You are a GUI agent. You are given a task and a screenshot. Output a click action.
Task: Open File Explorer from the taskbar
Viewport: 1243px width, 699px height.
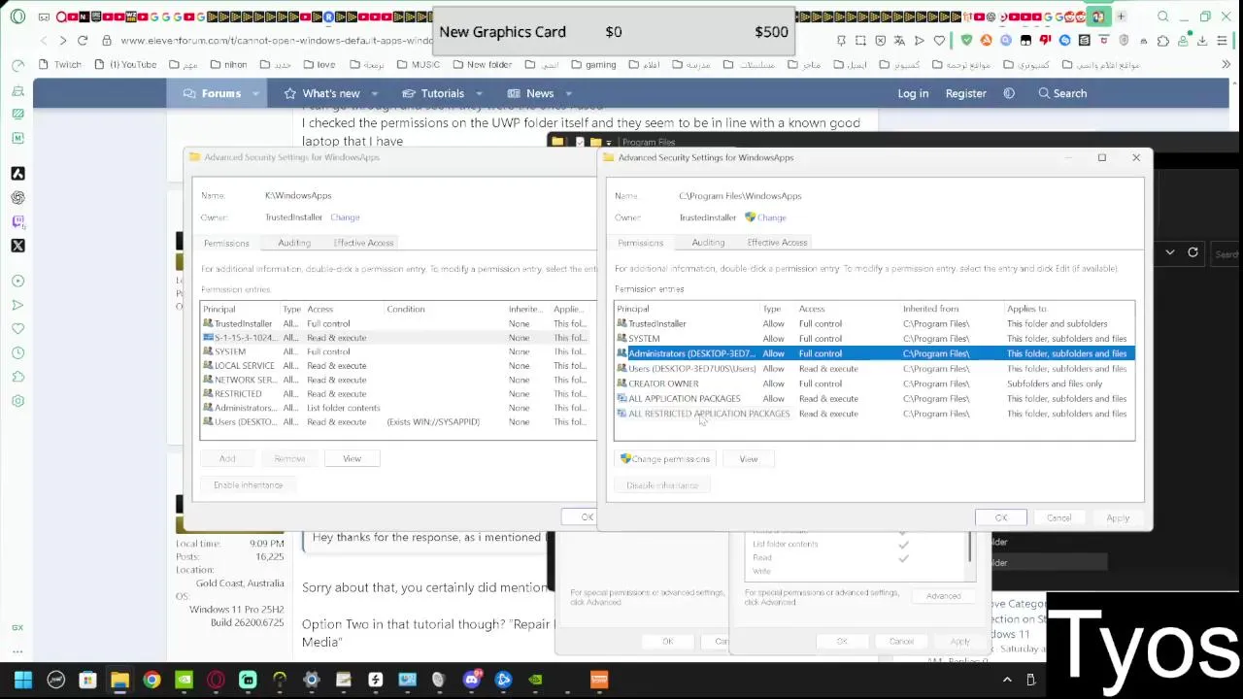click(x=119, y=680)
